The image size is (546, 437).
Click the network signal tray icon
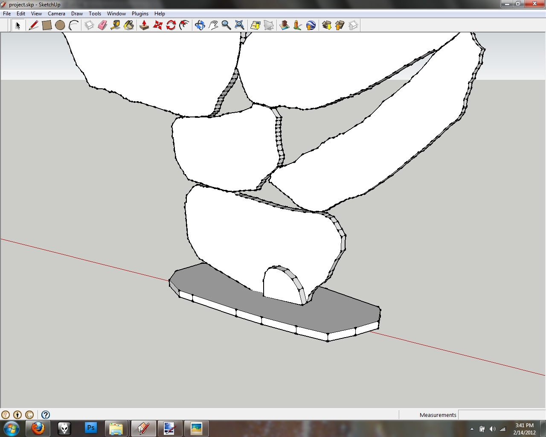(x=503, y=429)
